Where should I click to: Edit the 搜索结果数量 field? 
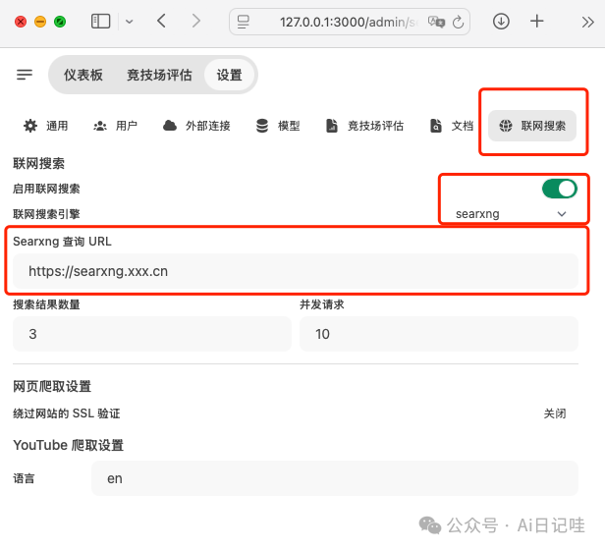click(x=152, y=334)
